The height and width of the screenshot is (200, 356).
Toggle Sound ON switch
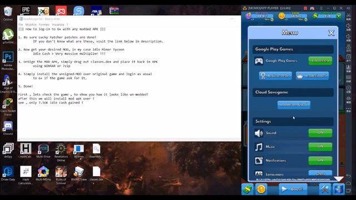click(320, 133)
